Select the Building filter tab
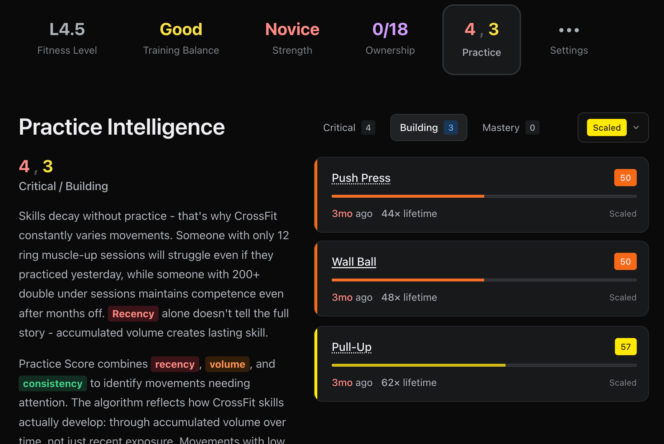 (428, 127)
